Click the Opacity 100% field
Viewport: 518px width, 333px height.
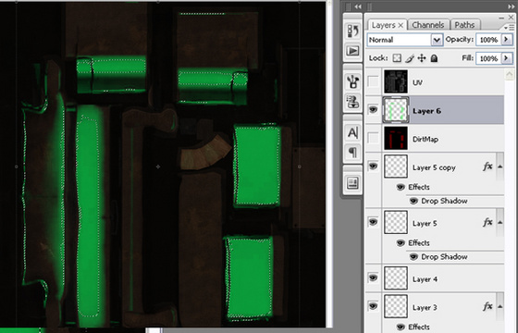pyautogui.click(x=488, y=40)
